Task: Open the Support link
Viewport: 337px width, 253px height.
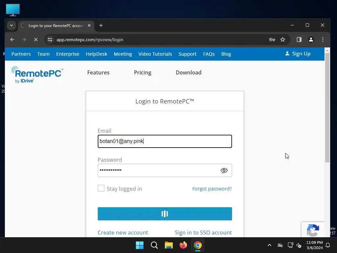Action: tap(187, 54)
